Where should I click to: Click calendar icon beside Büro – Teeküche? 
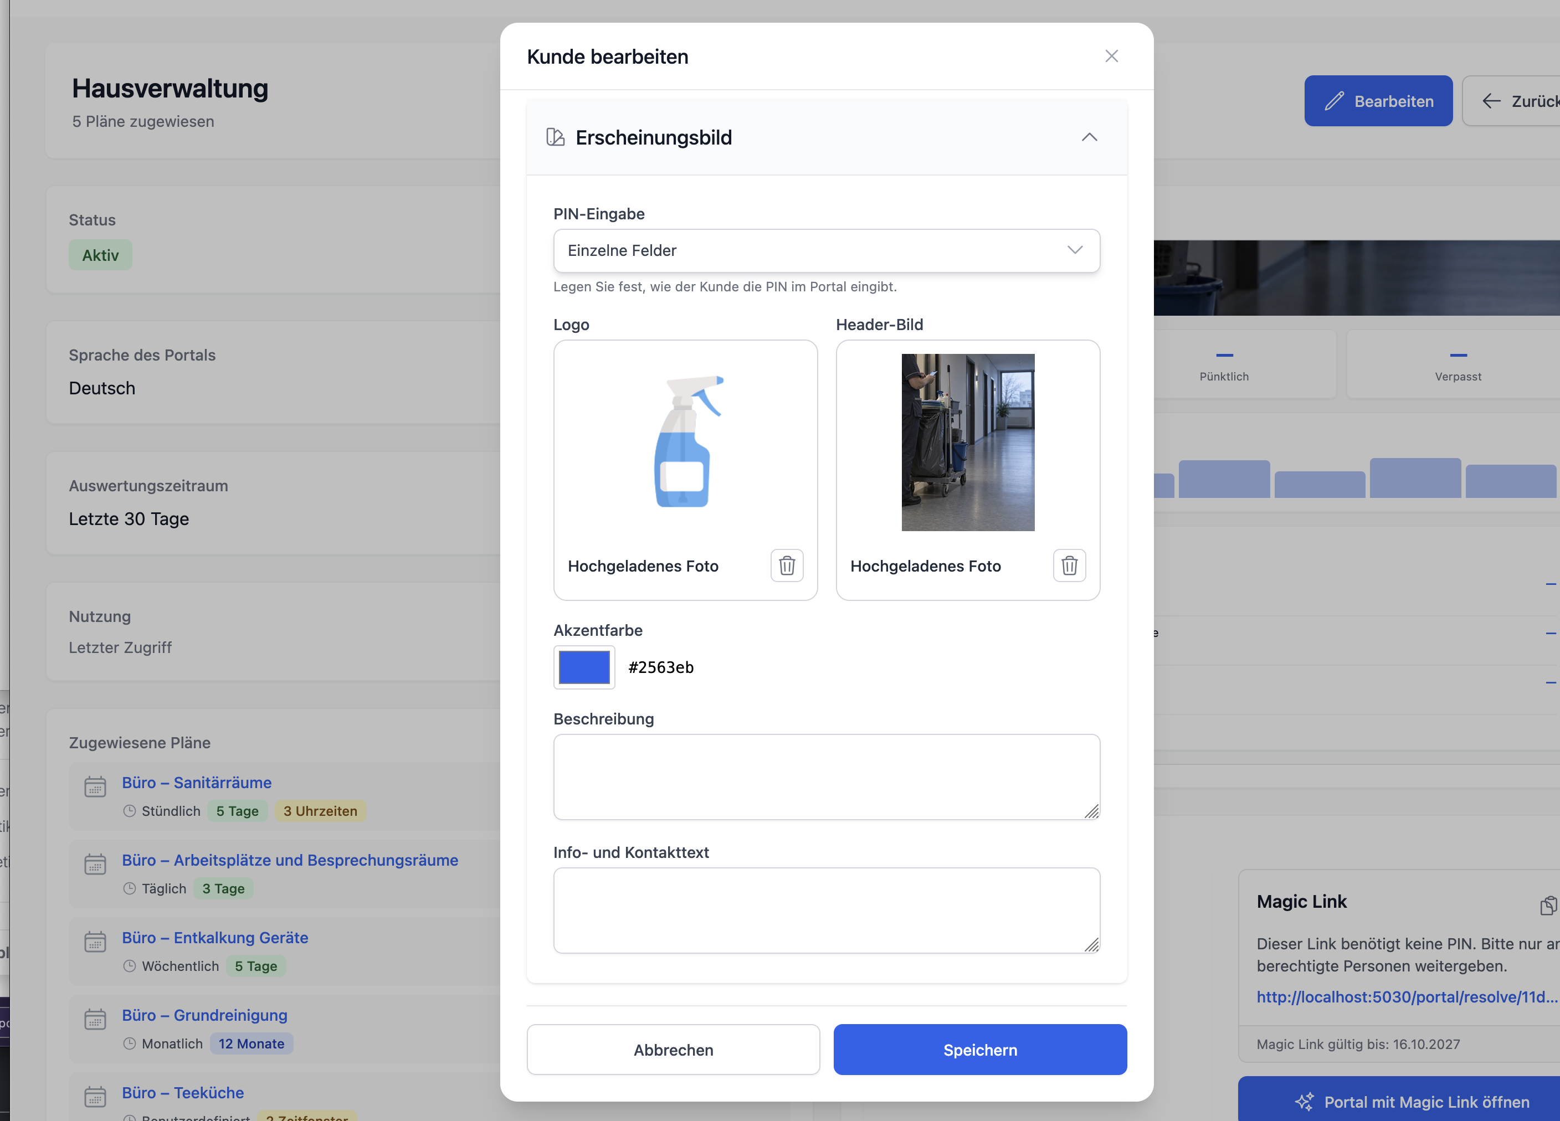pos(95,1096)
